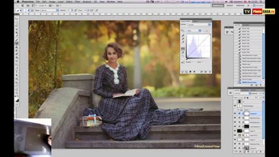Toggle adjustment layer visibility in Adjustments panel
The width and height of the screenshot is (279, 157).
(194, 72)
